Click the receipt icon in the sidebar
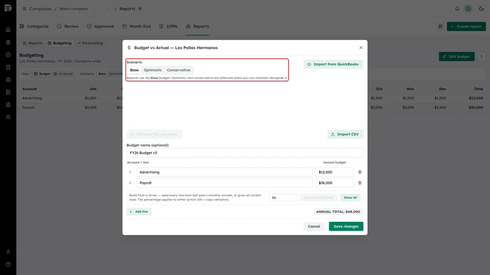Viewport: 490px width, 275px height. pos(8,92)
